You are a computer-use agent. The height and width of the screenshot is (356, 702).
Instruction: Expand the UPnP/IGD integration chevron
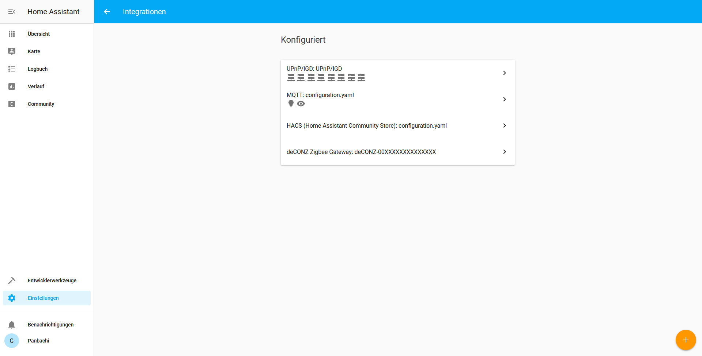(505, 73)
